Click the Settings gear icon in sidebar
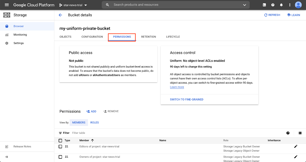Image resolution: width=306 pixels, height=162 pixels. point(7,43)
